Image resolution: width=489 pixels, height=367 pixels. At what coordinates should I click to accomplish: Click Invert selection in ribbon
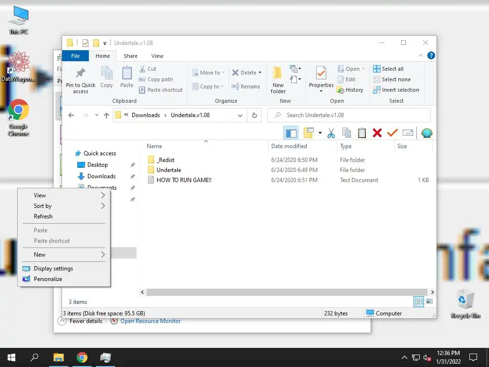396,90
